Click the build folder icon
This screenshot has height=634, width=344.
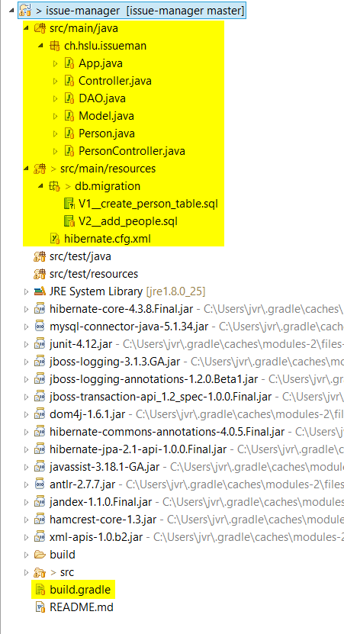(40, 555)
